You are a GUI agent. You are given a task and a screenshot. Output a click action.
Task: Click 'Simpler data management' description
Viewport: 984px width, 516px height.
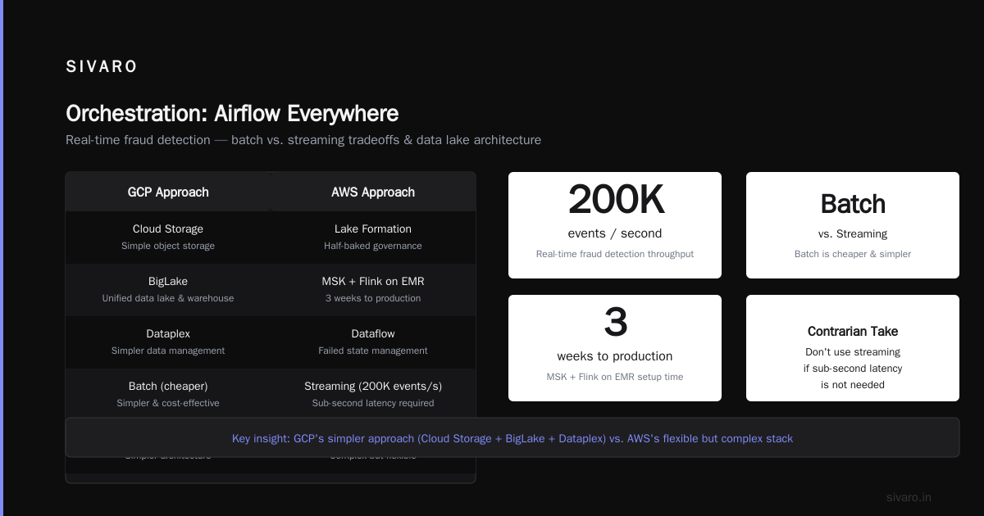point(168,351)
